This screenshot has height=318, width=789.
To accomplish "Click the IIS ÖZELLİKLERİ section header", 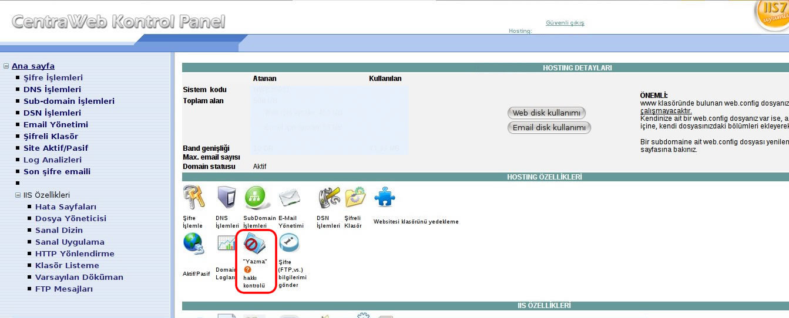I will [x=544, y=306].
